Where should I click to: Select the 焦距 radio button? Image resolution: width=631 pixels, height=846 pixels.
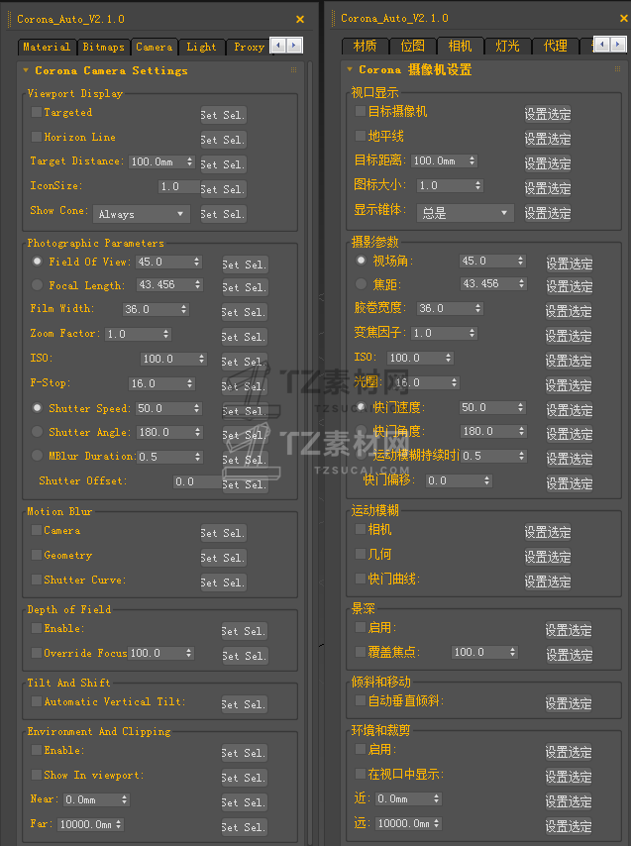point(361,283)
